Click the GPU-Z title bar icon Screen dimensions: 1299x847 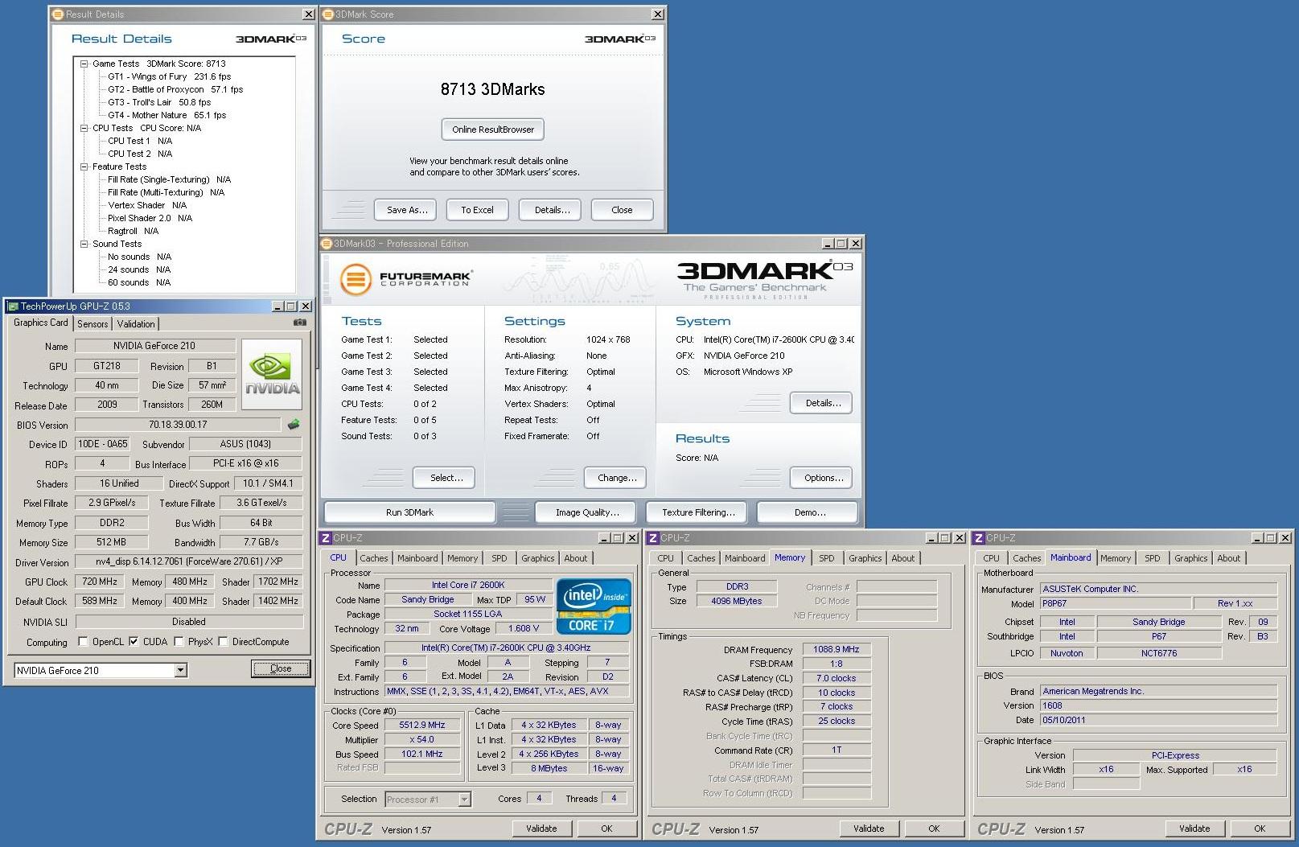(x=13, y=306)
